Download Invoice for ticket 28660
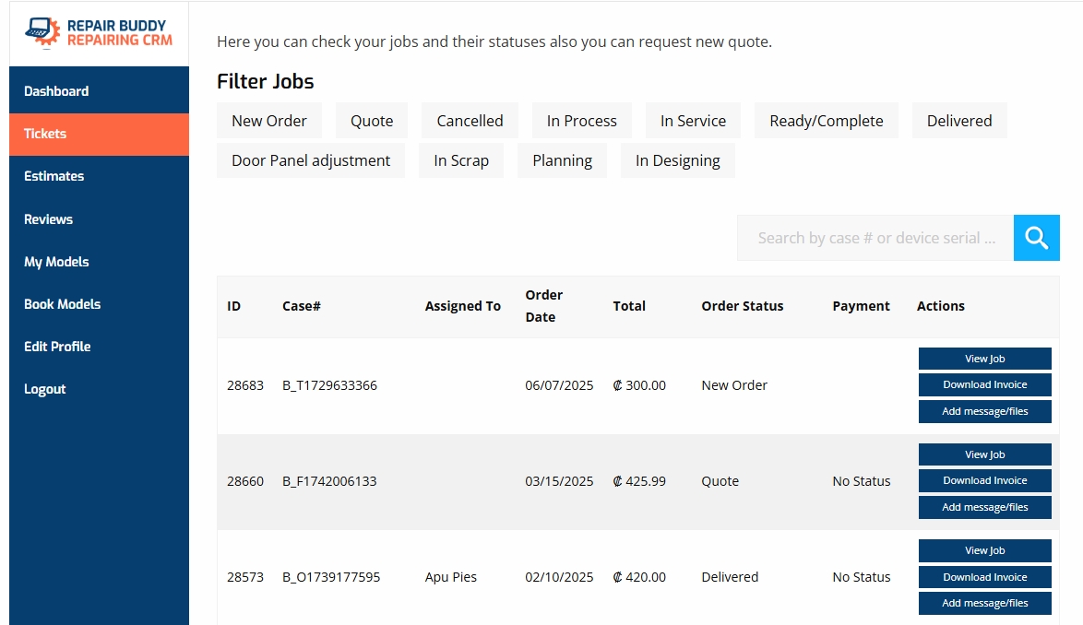This screenshot has width=1083, height=625. tap(984, 480)
